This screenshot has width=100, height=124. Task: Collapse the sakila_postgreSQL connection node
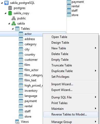coord(2,3)
